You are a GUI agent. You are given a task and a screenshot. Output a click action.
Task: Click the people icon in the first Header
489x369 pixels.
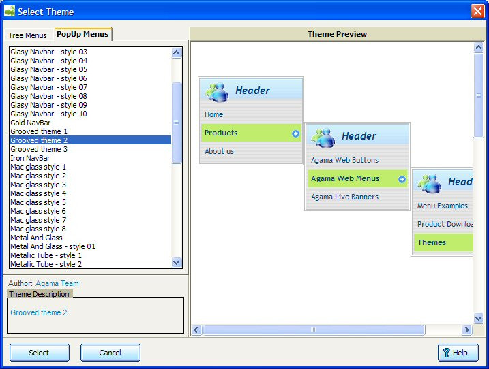[x=217, y=92]
